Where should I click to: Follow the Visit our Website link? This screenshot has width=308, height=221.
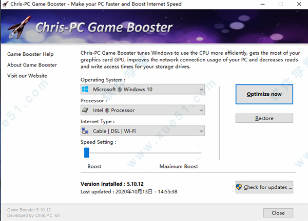click(27, 76)
